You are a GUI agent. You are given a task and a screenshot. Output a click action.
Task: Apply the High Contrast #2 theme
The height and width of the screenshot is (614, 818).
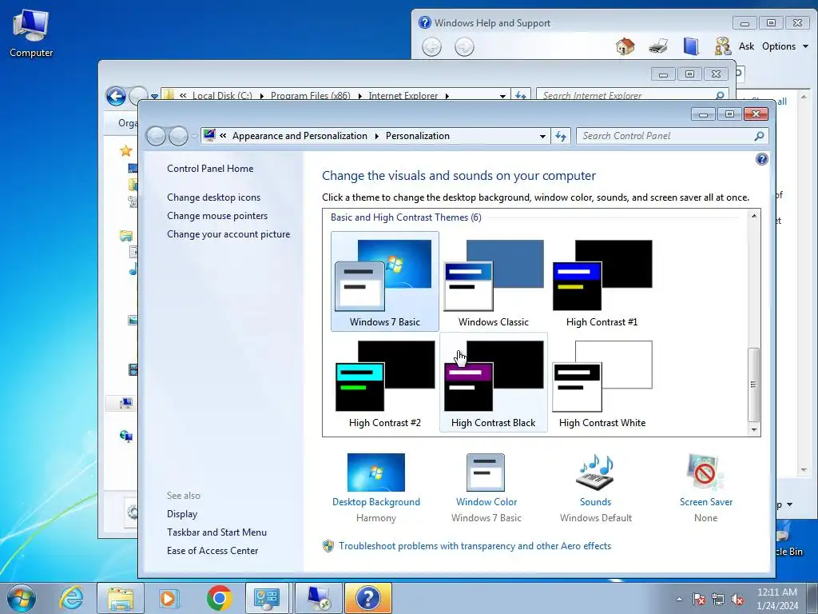384,383
